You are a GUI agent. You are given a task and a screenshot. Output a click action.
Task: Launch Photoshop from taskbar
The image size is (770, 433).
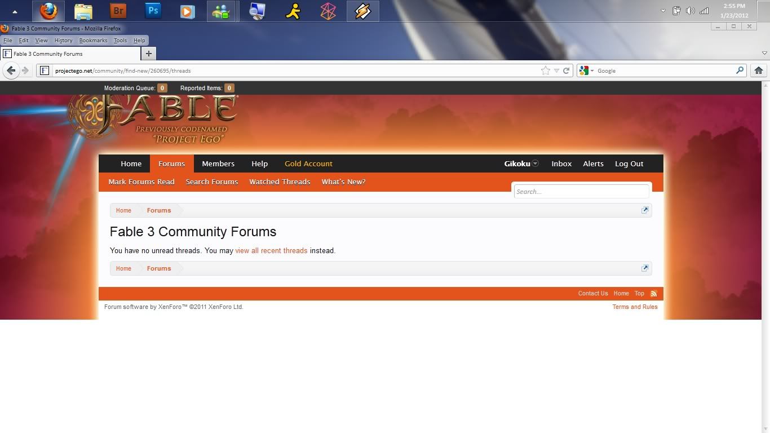pos(153,11)
